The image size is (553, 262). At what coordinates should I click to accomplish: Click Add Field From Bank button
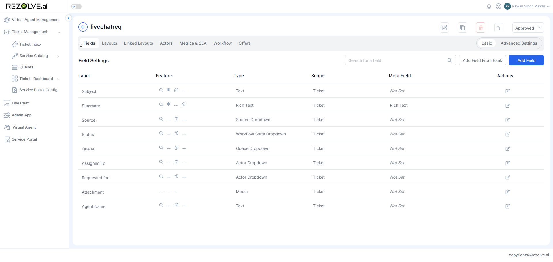click(x=482, y=60)
